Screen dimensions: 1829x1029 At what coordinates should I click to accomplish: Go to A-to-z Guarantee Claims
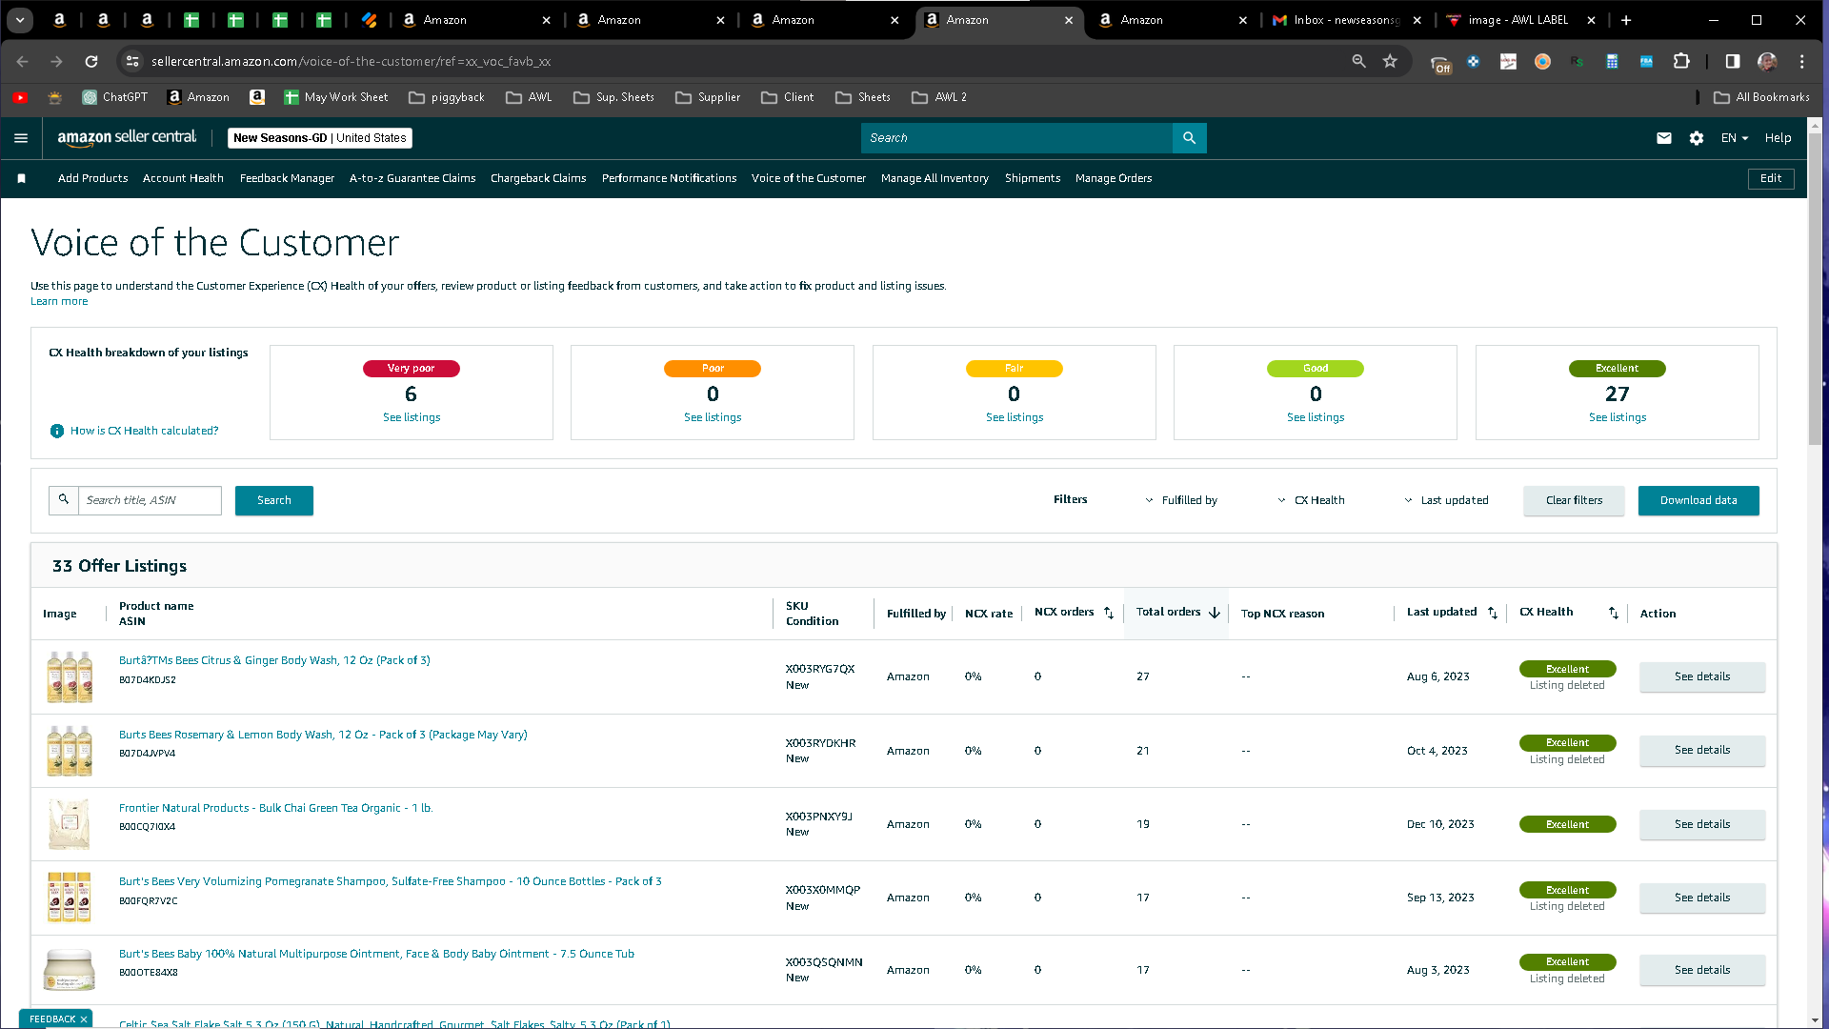pos(412,178)
